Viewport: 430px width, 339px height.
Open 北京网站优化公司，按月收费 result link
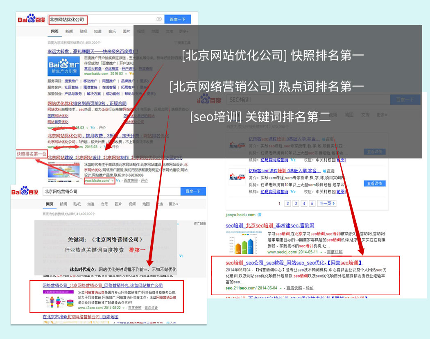point(108,136)
